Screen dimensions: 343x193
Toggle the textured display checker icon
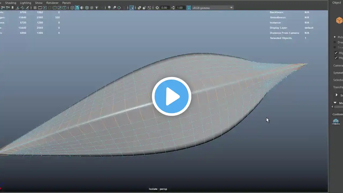coord(92,8)
